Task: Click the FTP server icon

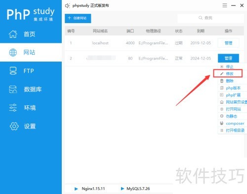Action: click(x=13, y=71)
